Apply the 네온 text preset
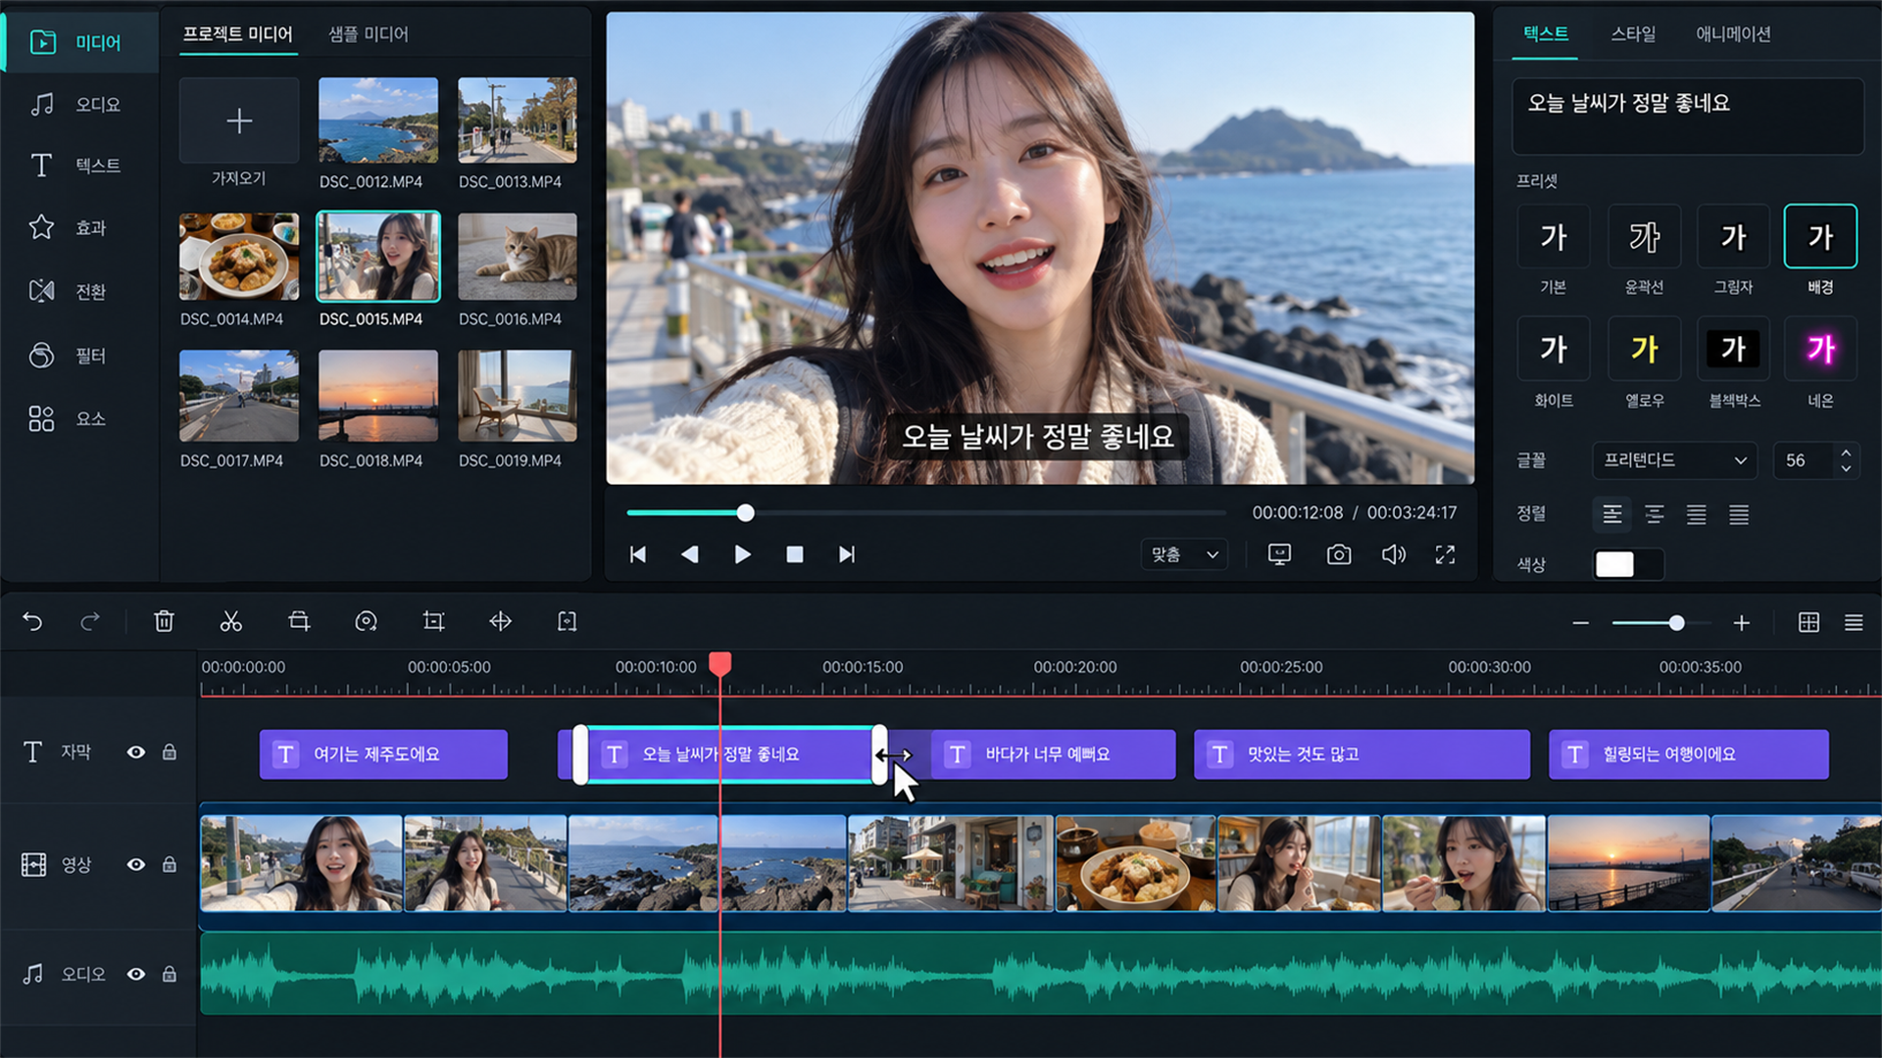The width and height of the screenshot is (1882, 1058). (1820, 349)
